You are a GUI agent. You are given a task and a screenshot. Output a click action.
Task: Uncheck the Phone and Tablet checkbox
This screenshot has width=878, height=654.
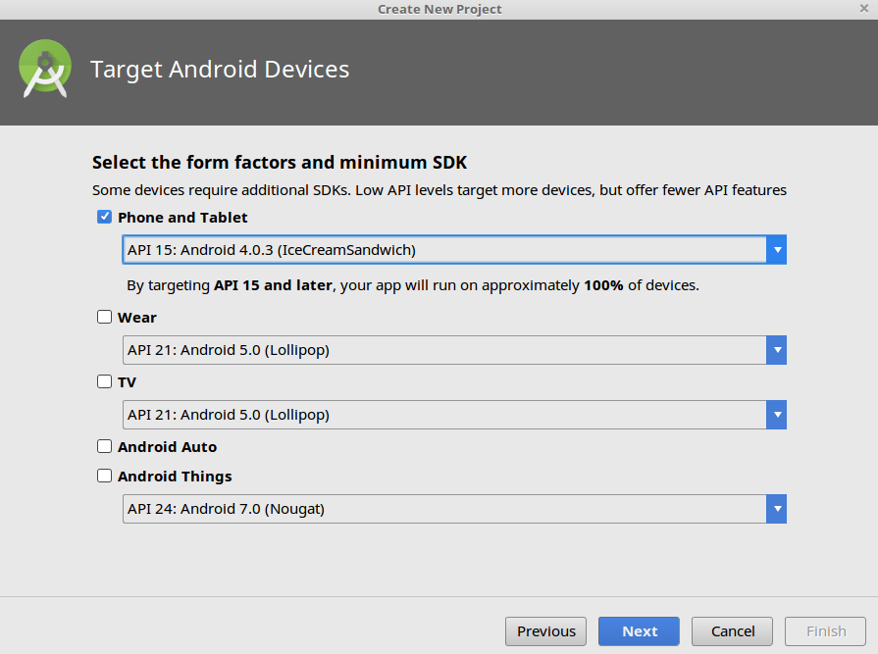104,217
